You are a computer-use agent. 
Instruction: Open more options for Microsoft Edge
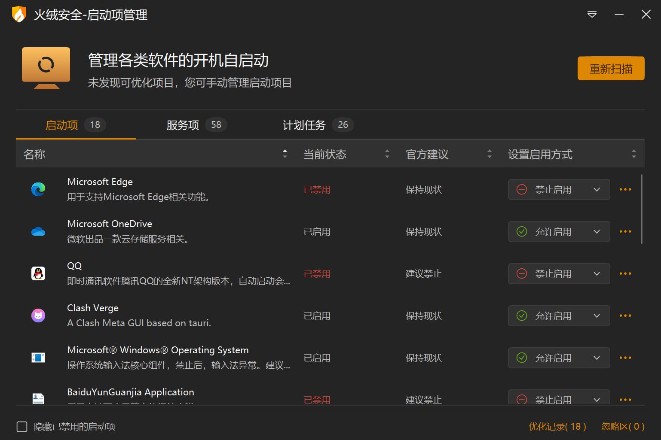[x=625, y=189]
